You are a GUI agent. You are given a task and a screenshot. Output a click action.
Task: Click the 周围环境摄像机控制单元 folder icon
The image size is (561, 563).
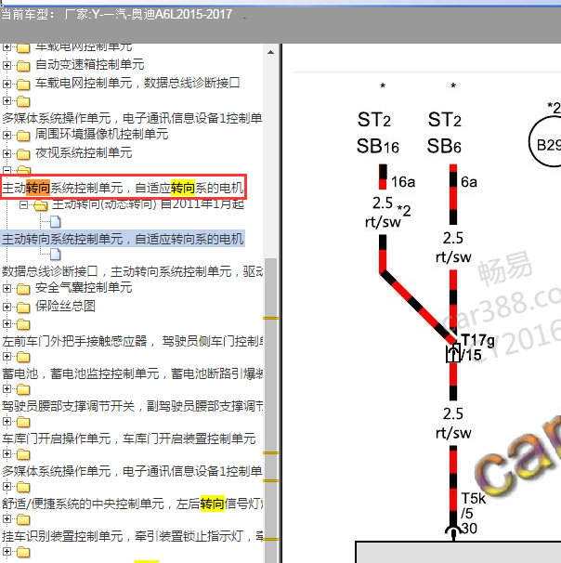point(23,136)
